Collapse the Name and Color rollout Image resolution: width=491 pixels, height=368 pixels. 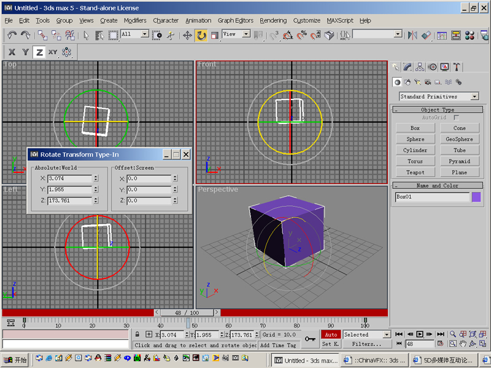pos(438,185)
